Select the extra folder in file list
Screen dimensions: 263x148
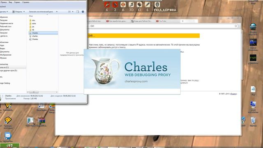coord(32,23)
